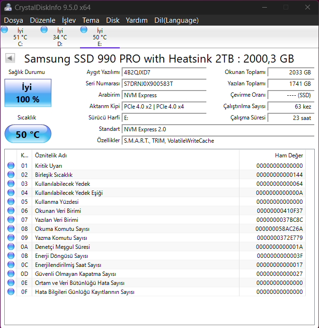Click the K... column header
The height and width of the screenshot is (328, 319).
[25, 155]
